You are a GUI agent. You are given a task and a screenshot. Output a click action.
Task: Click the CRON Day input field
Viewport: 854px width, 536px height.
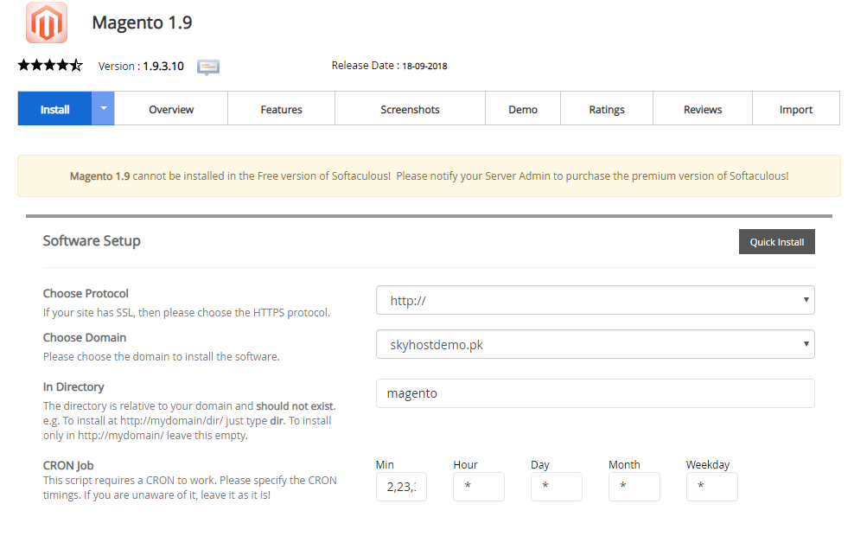coord(557,487)
